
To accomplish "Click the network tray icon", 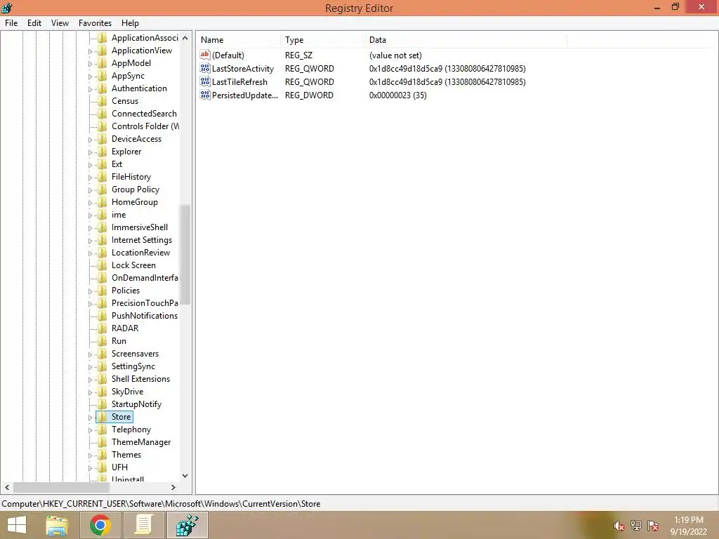I will click(x=636, y=526).
